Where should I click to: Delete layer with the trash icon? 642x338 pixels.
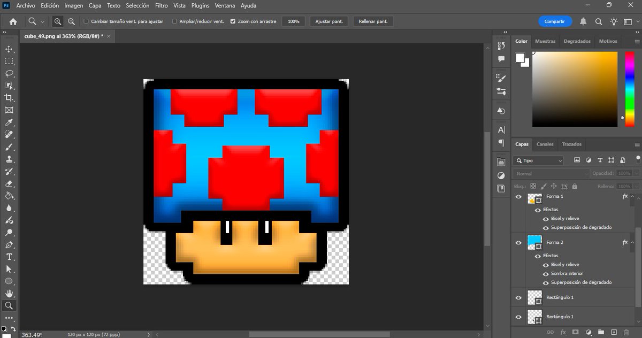pyautogui.click(x=627, y=332)
